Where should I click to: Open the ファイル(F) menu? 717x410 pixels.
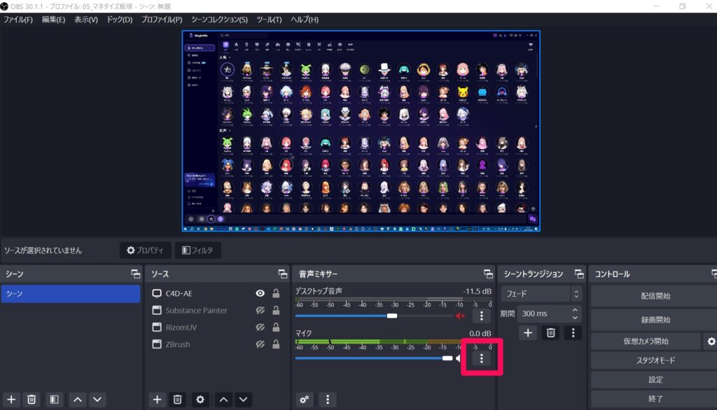(x=18, y=20)
